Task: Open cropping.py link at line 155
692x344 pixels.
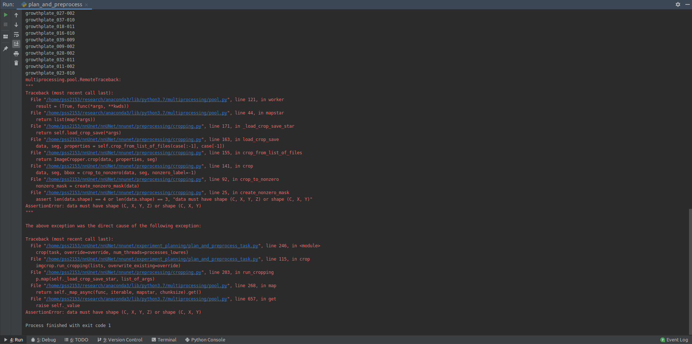Action: coord(124,153)
